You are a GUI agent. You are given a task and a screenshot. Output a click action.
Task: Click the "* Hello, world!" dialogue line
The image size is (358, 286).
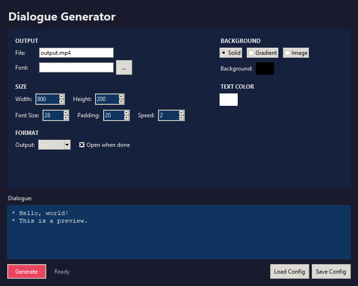[40, 213]
